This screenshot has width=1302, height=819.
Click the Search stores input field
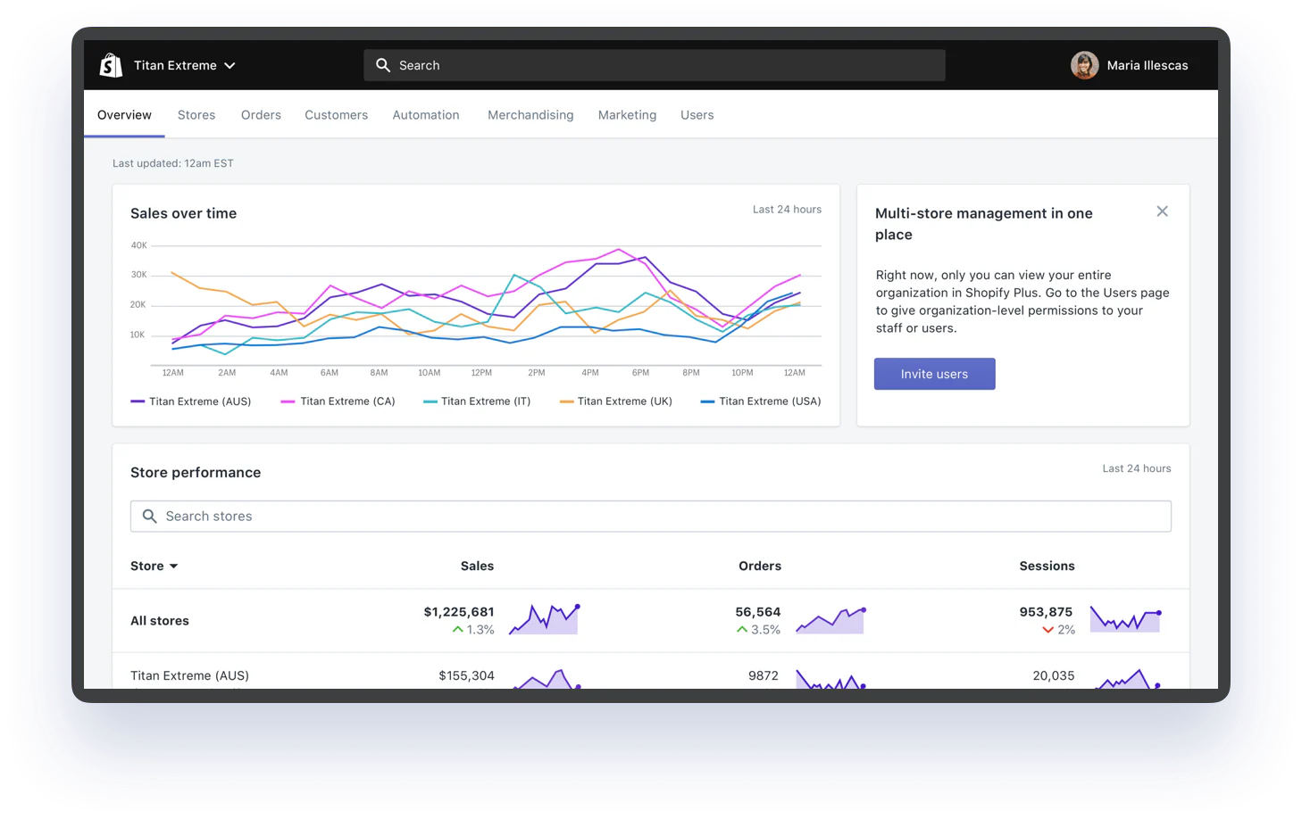661,517
